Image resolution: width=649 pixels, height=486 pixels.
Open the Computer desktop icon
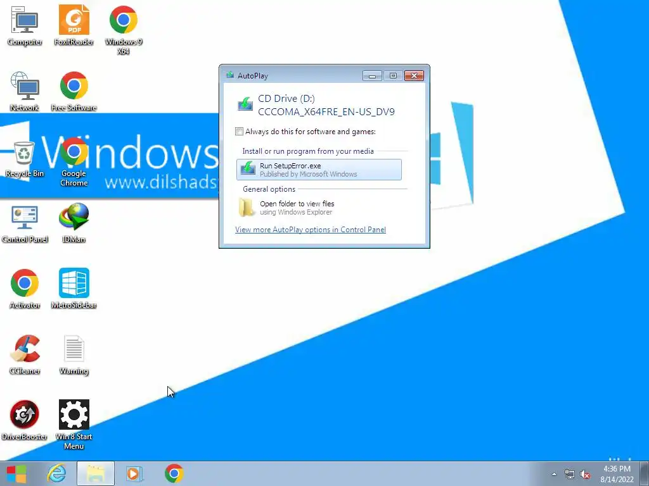[25, 25]
